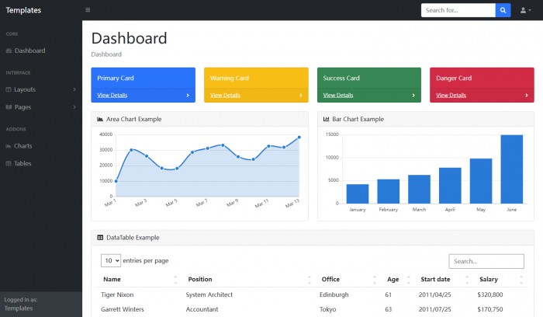Click the 2011/04/25 start date cell

435,294
